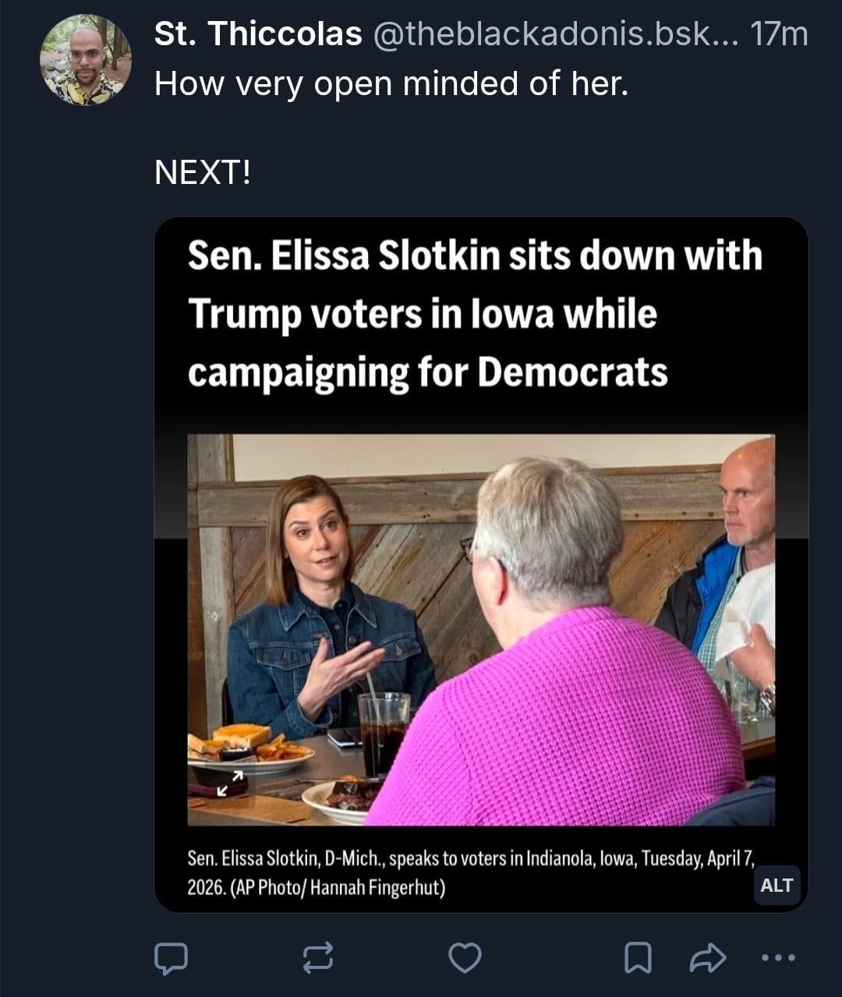Image resolution: width=842 pixels, height=997 pixels.
Task: Show the image ALT text badge
Action: click(x=777, y=886)
